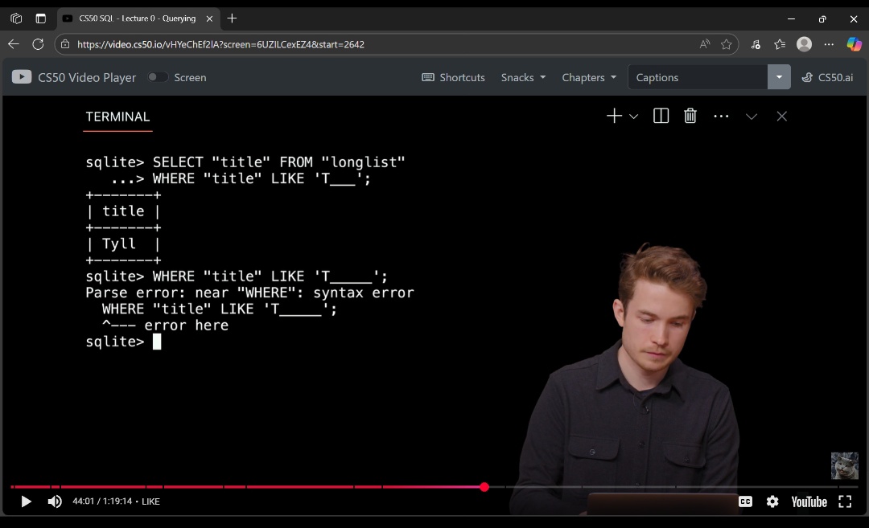Open browser settings and more menu
The width and height of the screenshot is (869, 528).
(829, 44)
